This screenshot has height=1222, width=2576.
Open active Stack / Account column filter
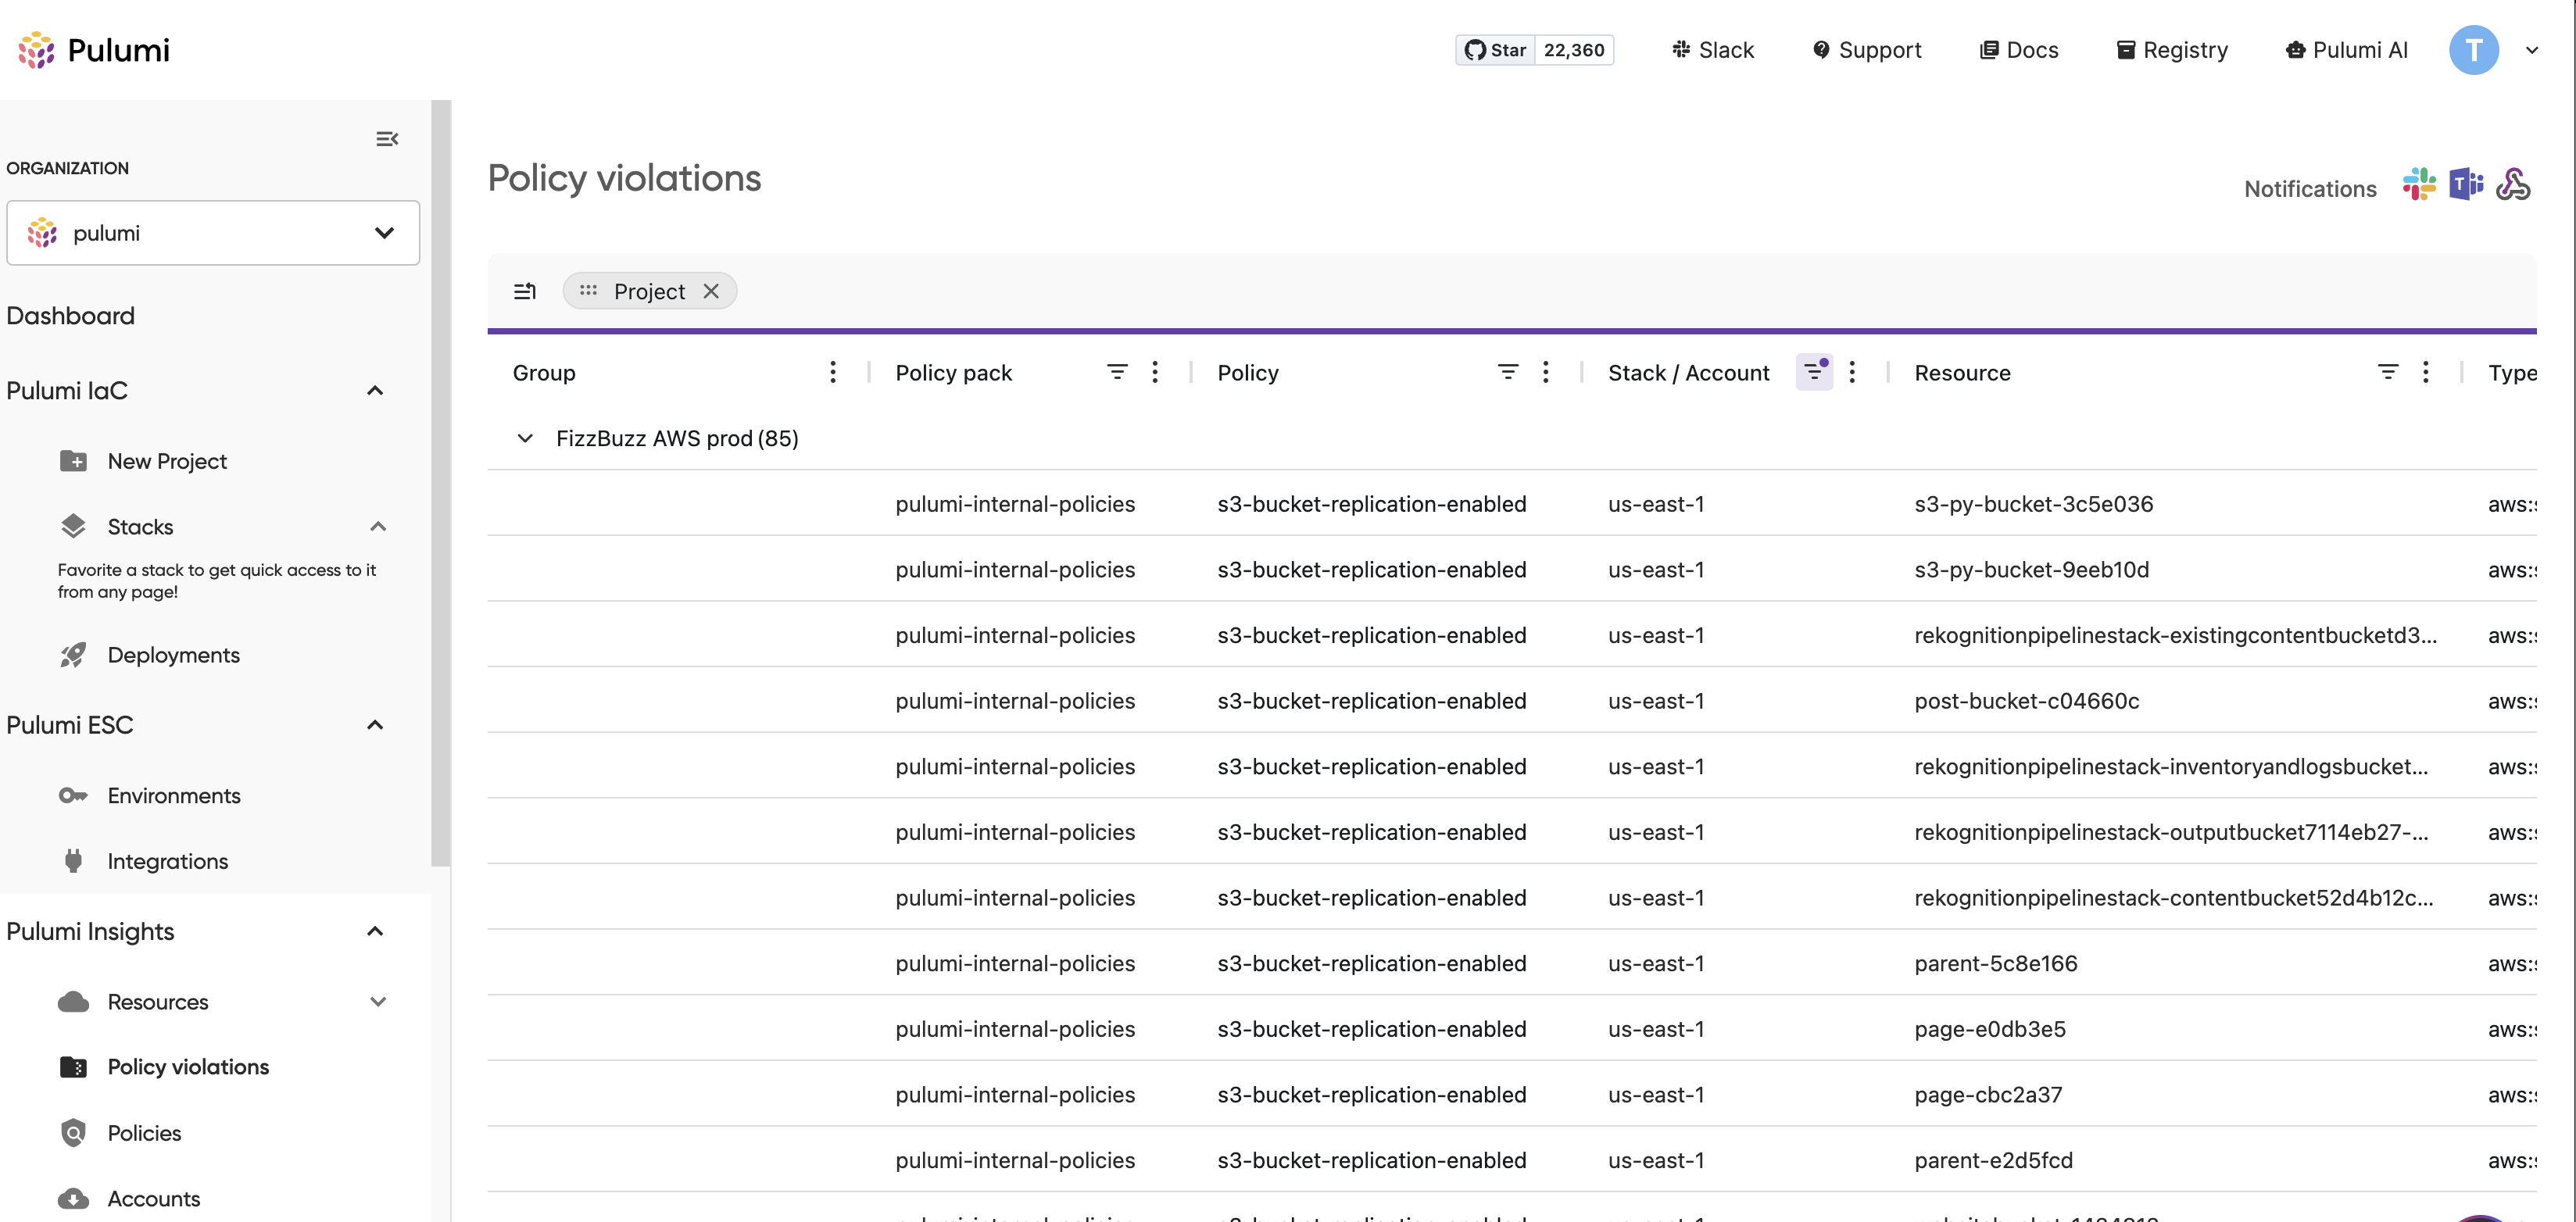(x=1814, y=372)
